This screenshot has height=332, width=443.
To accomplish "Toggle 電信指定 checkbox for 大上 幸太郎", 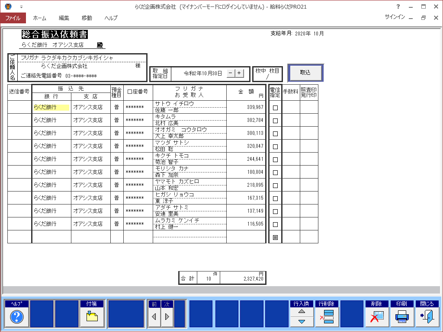I will [275, 134].
